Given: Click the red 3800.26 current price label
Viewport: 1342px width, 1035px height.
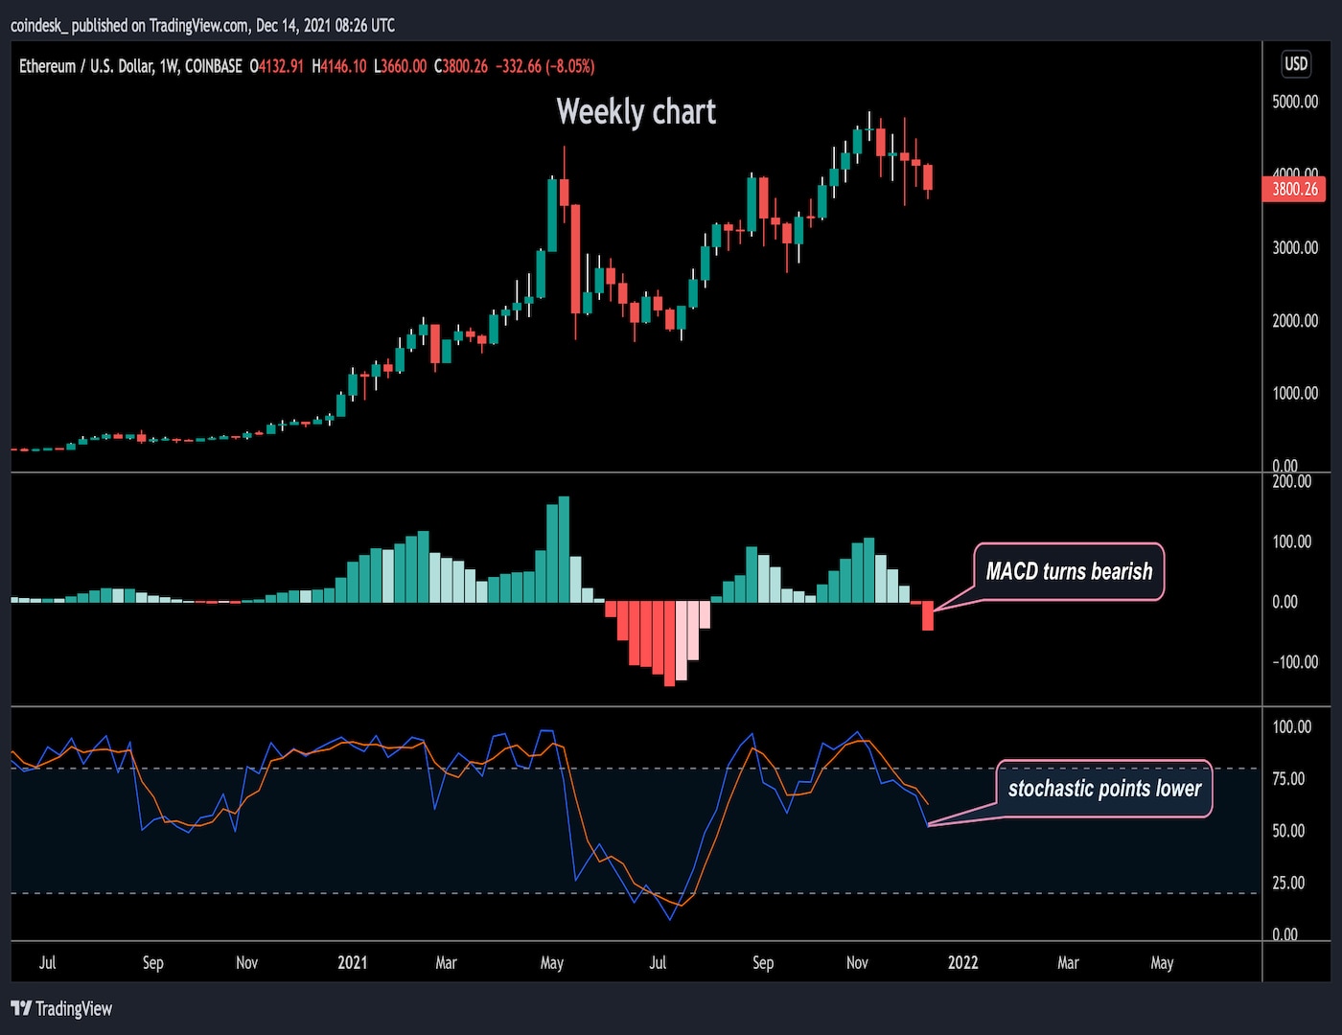Looking at the screenshot, I should 1294,189.
